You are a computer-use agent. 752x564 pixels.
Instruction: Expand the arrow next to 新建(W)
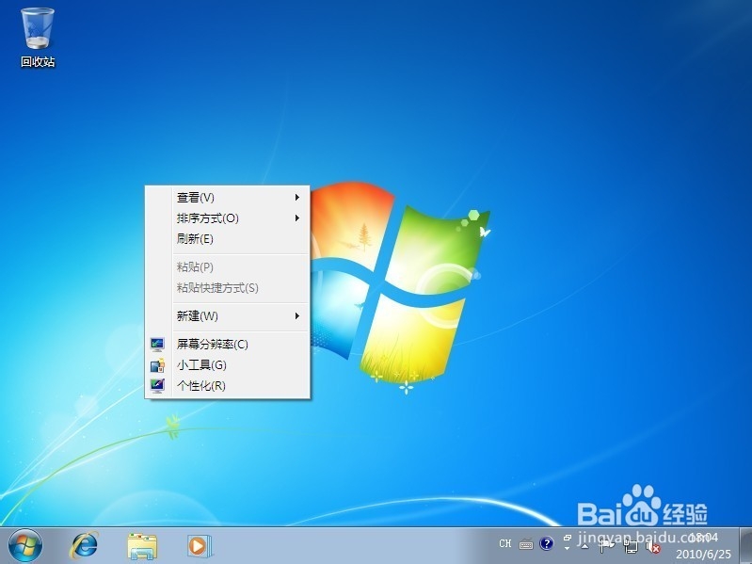coord(297,316)
